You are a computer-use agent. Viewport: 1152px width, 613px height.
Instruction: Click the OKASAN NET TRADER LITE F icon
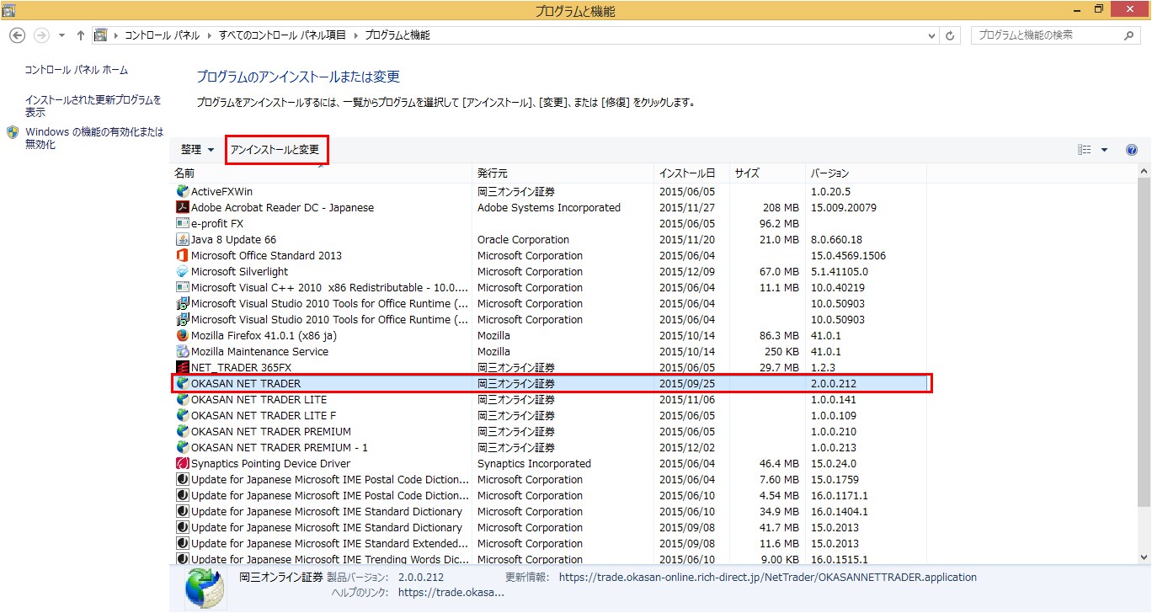pyautogui.click(x=182, y=416)
